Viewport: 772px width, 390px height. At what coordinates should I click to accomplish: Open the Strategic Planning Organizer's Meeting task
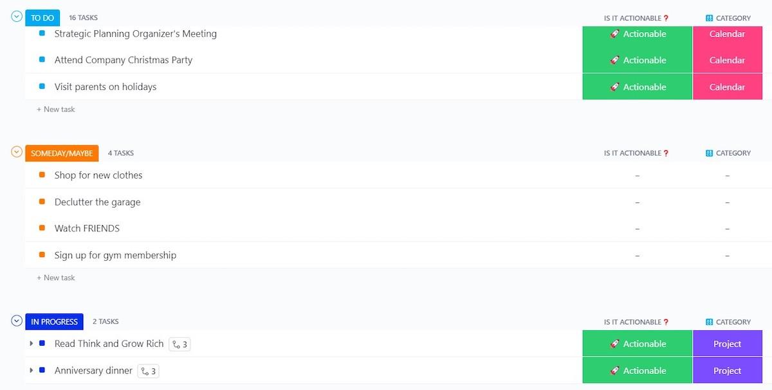click(x=135, y=33)
